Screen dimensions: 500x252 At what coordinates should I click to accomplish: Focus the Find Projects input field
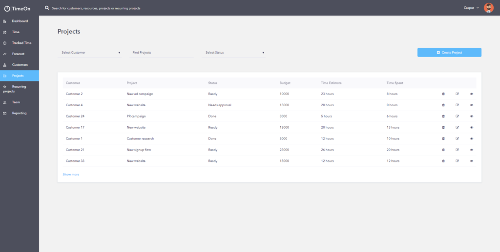162,53
